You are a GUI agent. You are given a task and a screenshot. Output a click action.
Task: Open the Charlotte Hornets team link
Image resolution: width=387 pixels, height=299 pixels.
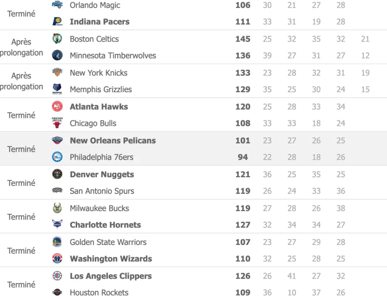click(x=105, y=225)
